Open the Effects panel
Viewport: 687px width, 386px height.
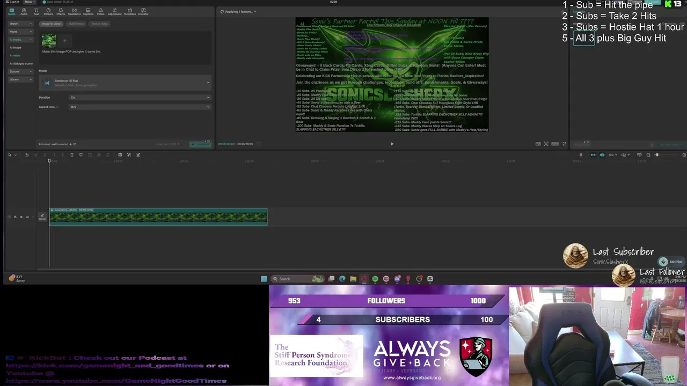tap(61, 11)
